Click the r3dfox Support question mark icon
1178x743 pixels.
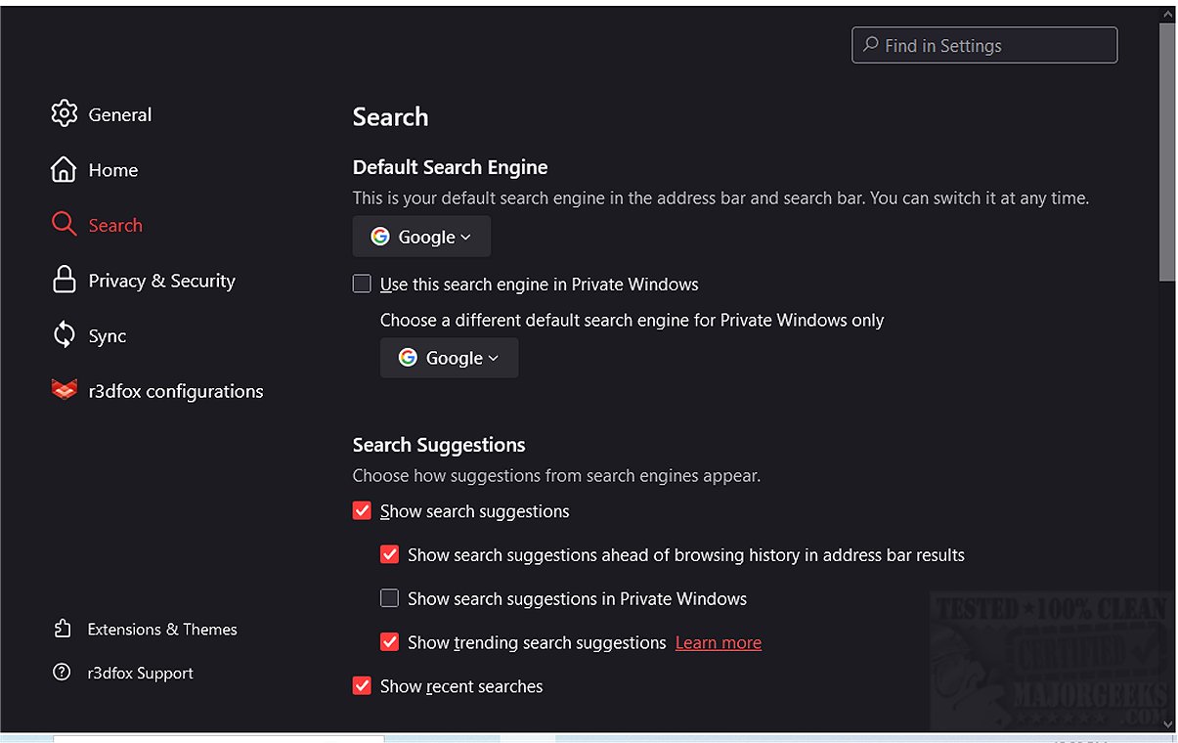63,673
